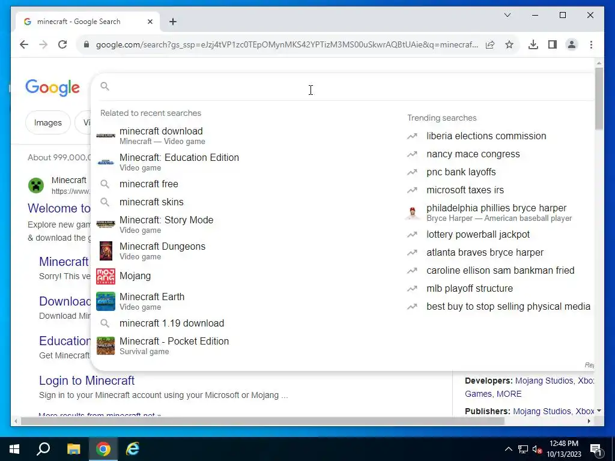Open the clock showing 12:48 PM

[564, 449]
